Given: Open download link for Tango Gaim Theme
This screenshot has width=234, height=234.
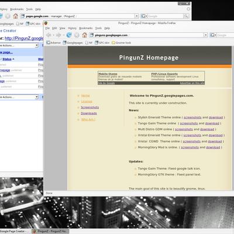Looking at the screenshot, I should [212, 123].
